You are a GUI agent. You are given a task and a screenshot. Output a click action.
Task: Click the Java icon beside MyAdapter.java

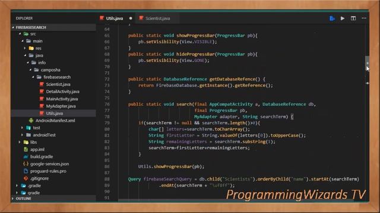coord(42,106)
